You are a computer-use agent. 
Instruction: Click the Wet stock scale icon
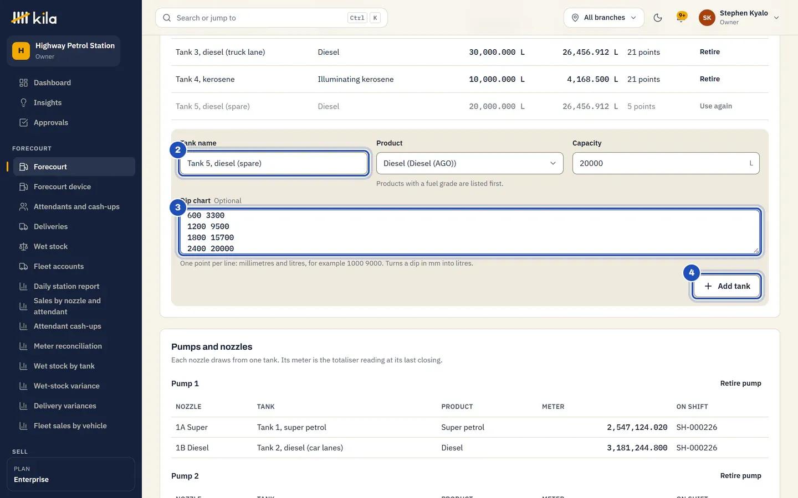[23, 247]
